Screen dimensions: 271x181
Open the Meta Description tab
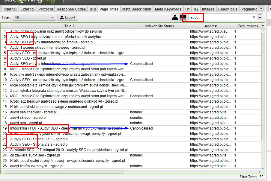136,9
